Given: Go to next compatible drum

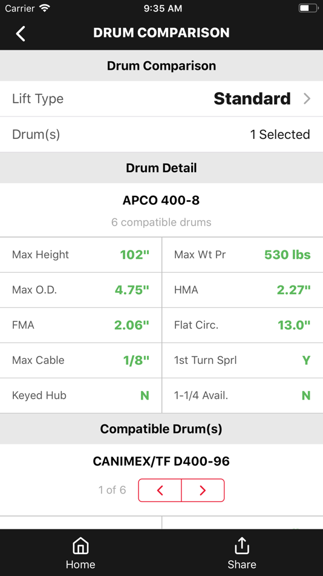Looking at the screenshot, I should pos(203,491).
